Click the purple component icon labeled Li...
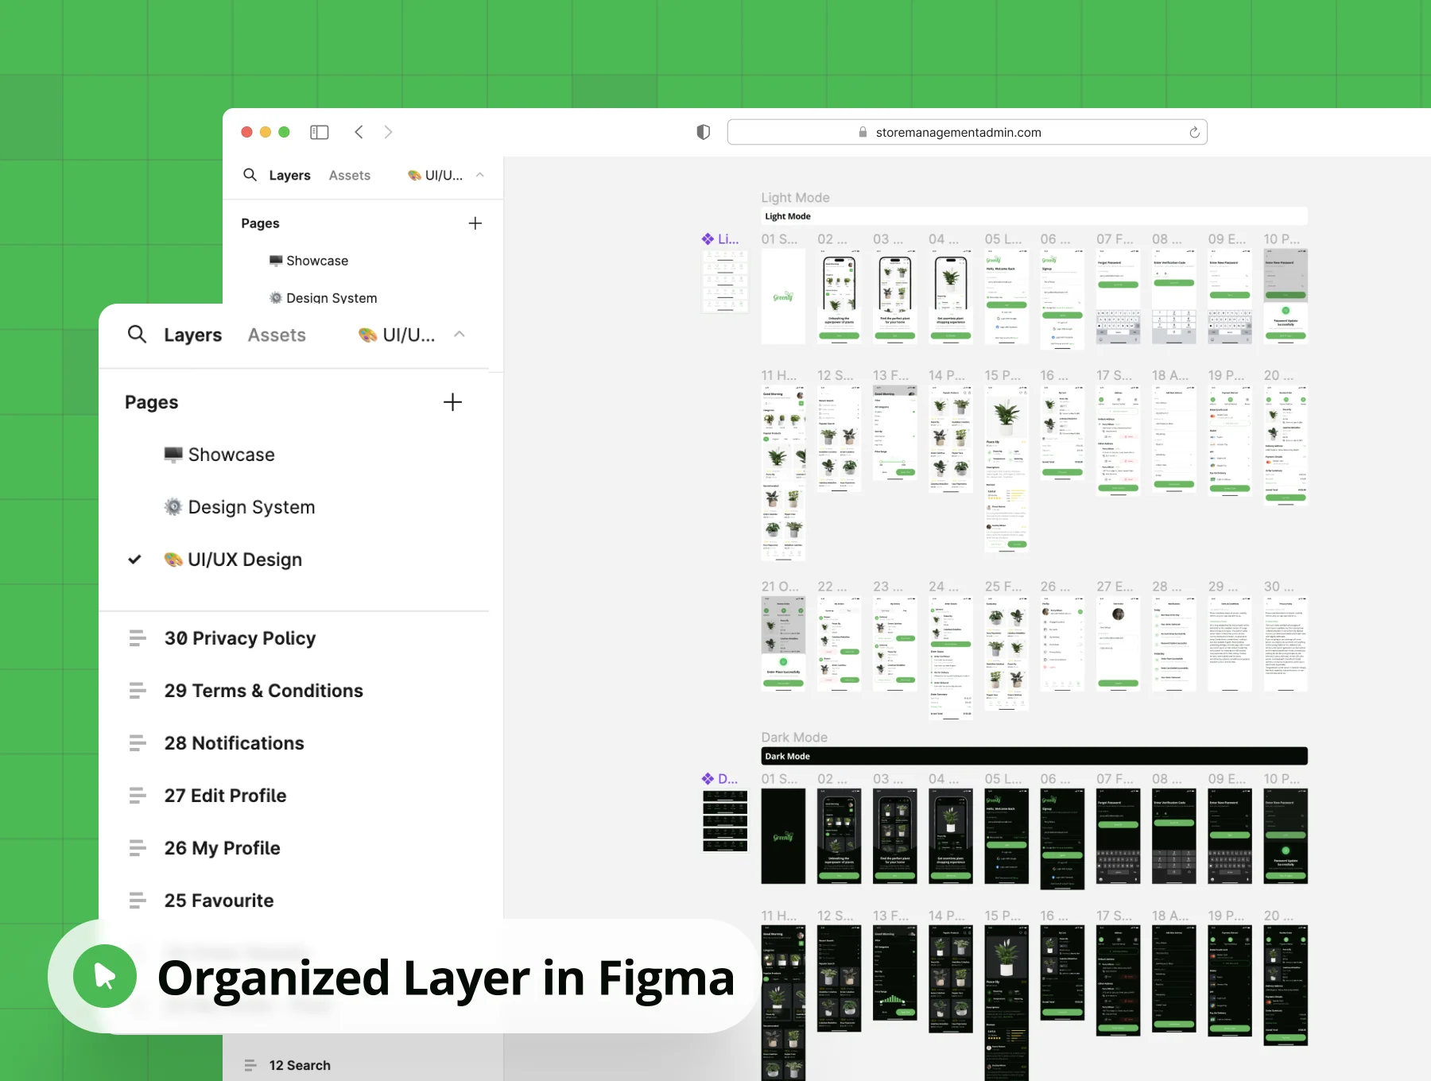 point(708,238)
